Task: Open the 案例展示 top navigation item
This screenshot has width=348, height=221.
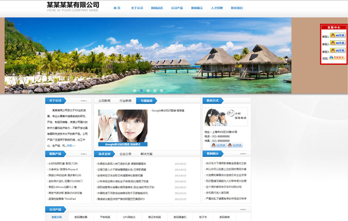Action: 197,8
